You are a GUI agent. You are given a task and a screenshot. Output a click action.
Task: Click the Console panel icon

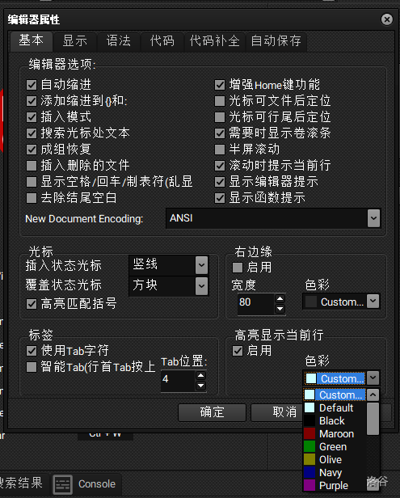tap(62, 484)
